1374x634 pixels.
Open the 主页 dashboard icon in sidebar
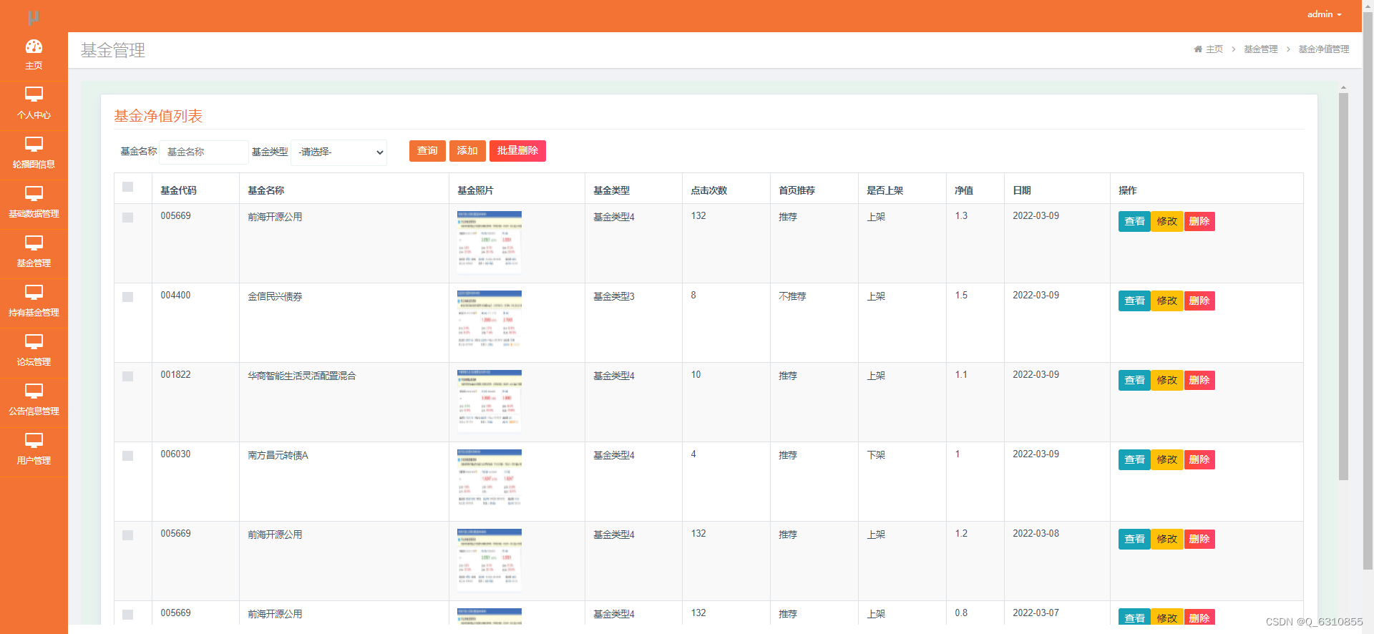coord(34,47)
